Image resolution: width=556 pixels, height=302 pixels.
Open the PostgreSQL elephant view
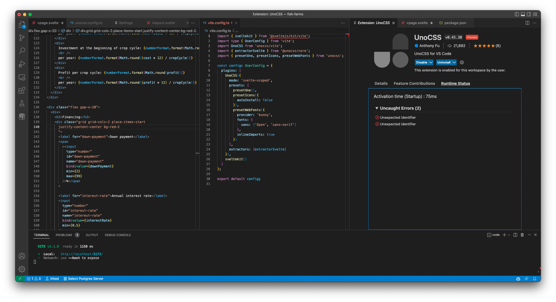point(22,117)
